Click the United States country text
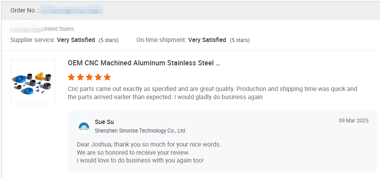The image size is (380, 178). click(58, 29)
